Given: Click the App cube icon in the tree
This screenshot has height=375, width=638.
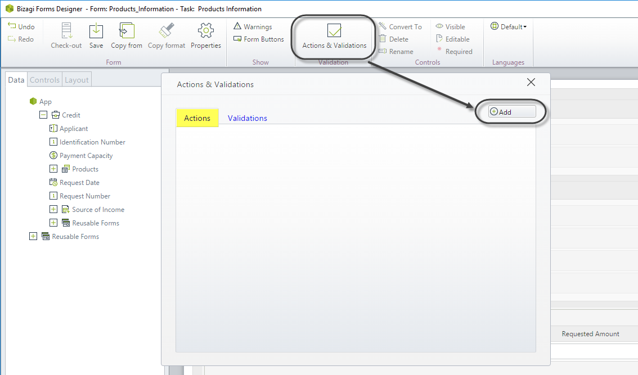Looking at the screenshot, I should [33, 101].
